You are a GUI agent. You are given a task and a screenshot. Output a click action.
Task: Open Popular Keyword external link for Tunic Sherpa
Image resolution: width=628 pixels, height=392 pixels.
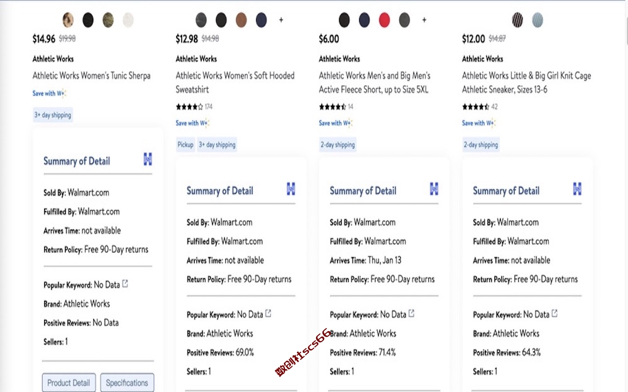(125, 284)
